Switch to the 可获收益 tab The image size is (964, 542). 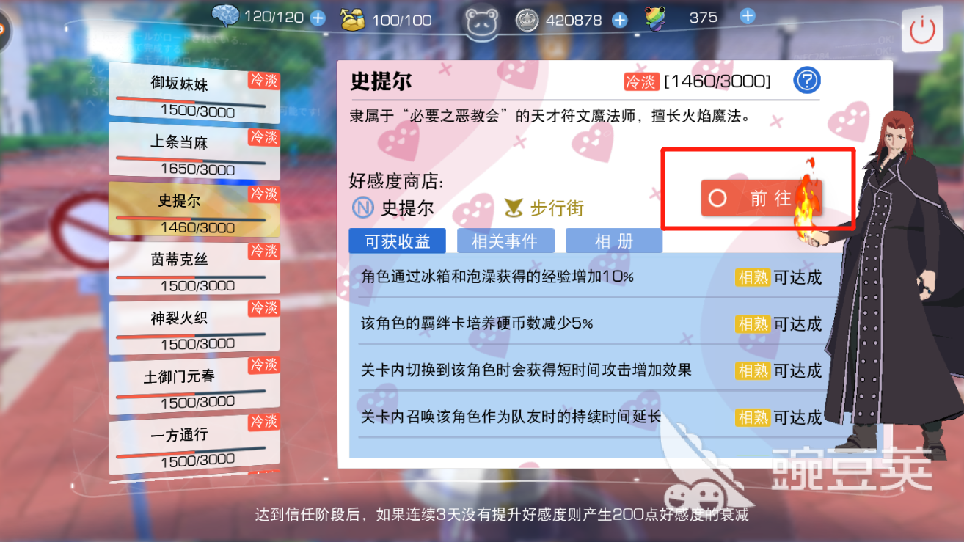click(398, 241)
